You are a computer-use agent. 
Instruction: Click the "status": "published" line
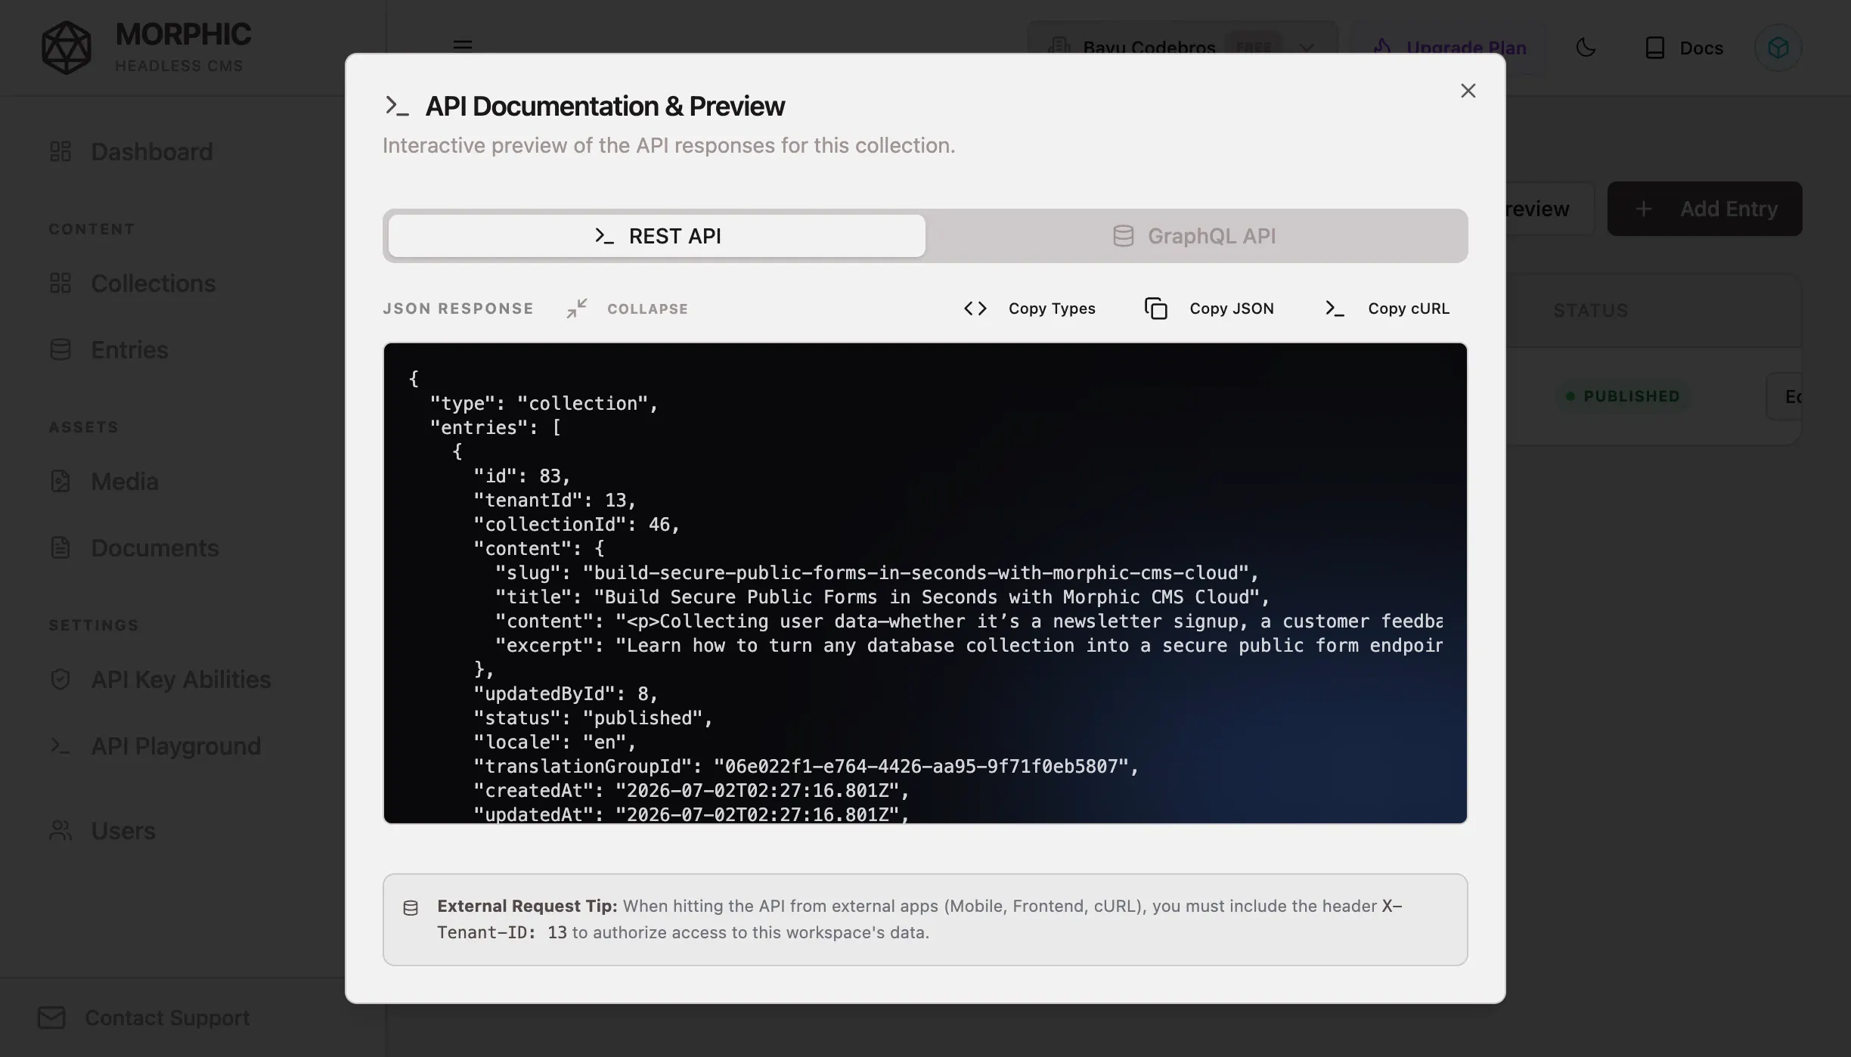click(x=593, y=718)
